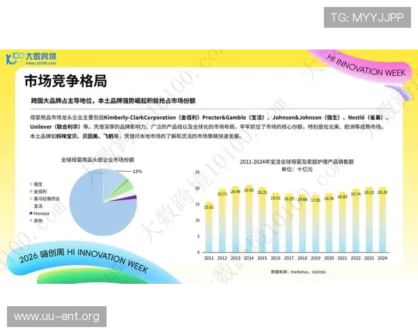Select the 其他 legend label

point(38,221)
